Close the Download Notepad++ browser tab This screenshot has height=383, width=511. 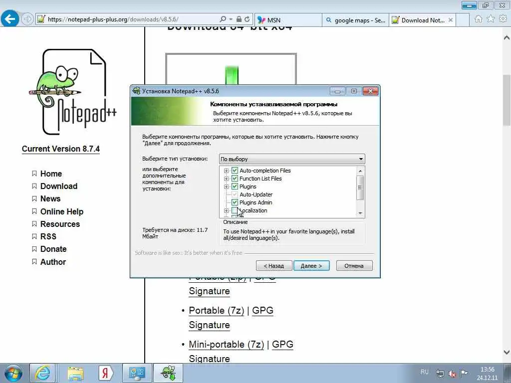[x=451, y=20]
